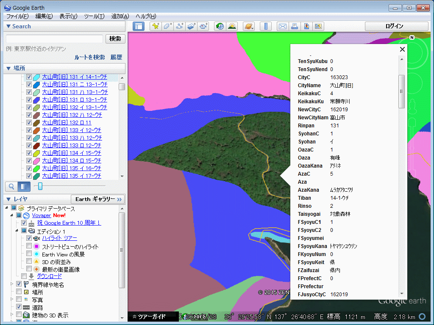Click the Voyager globe icon in layers
The image size is (434, 325).
click(26, 215)
